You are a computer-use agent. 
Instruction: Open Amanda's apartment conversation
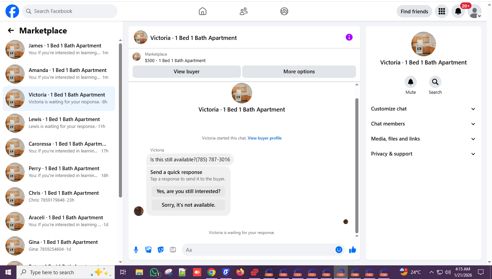tap(59, 74)
